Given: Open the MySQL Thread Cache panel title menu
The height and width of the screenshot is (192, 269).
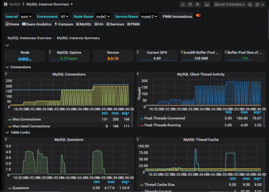Looking at the screenshot, I should [201, 140].
